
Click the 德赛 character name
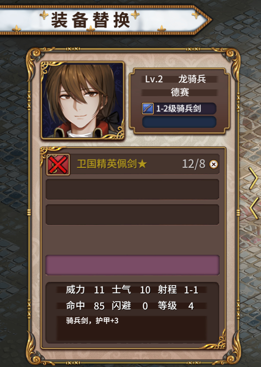[180, 92]
